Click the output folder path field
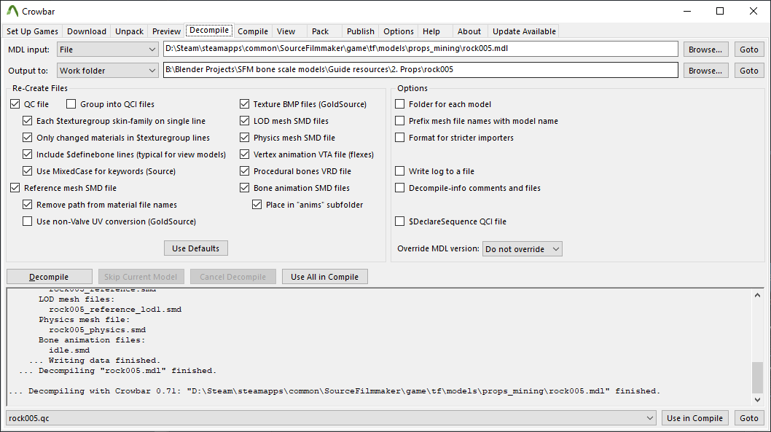Viewport: 771px width, 432px height. point(420,70)
